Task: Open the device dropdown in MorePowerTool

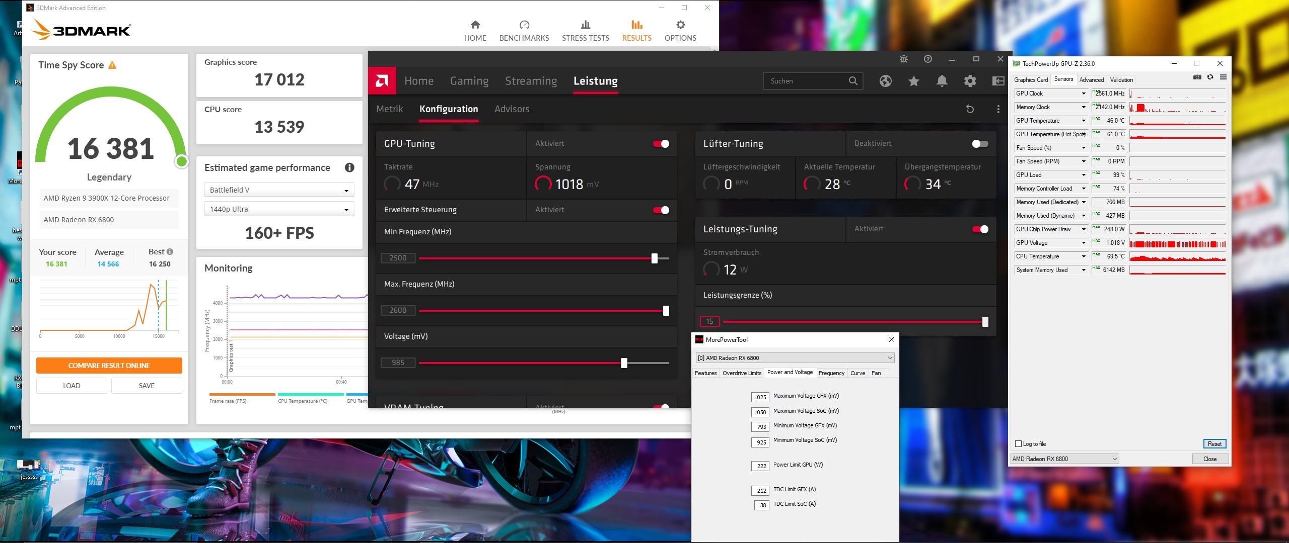Action: (795, 358)
